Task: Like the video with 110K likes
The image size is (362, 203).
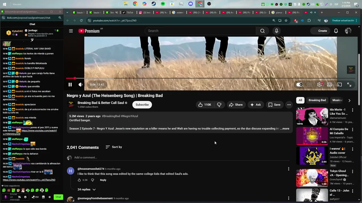Action: tap(205, 105)
